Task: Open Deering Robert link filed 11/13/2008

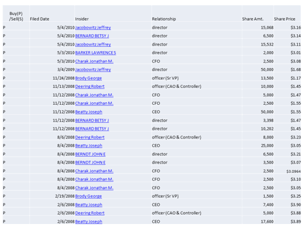Action: point(89,86)
